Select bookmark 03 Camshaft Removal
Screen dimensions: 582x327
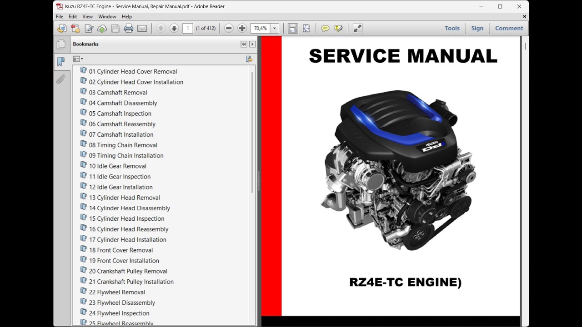[x=118, y=92]
